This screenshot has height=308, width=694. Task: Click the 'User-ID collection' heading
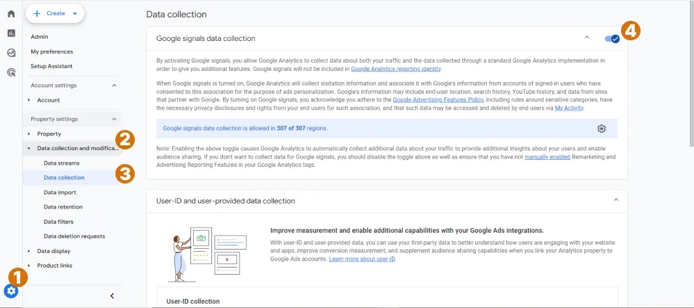pyautogui.click(x=193, y=301)
